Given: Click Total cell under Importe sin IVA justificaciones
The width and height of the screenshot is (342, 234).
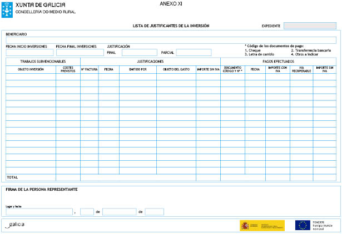Looking at the screenshot, I should click(x=208, y=177).
